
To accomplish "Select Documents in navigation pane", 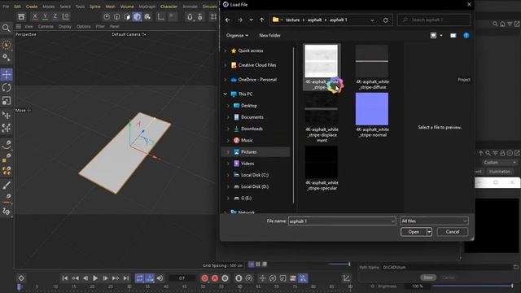I will coord(252,117).
